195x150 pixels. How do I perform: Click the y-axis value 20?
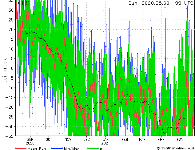tap(11, 29)
